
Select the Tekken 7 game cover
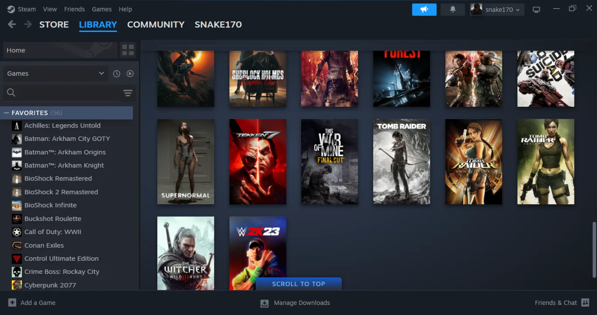[x=258, y=162]
